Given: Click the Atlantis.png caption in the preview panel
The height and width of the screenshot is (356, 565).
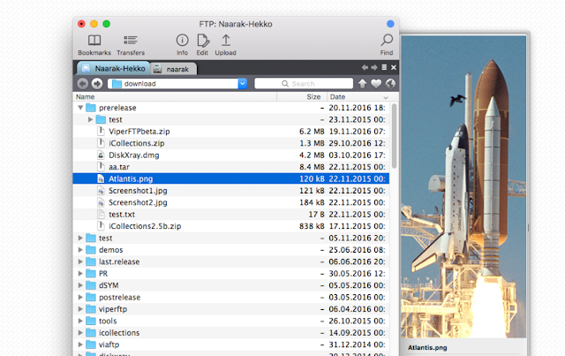Looking at the screenshot, I should coord(427,348).
